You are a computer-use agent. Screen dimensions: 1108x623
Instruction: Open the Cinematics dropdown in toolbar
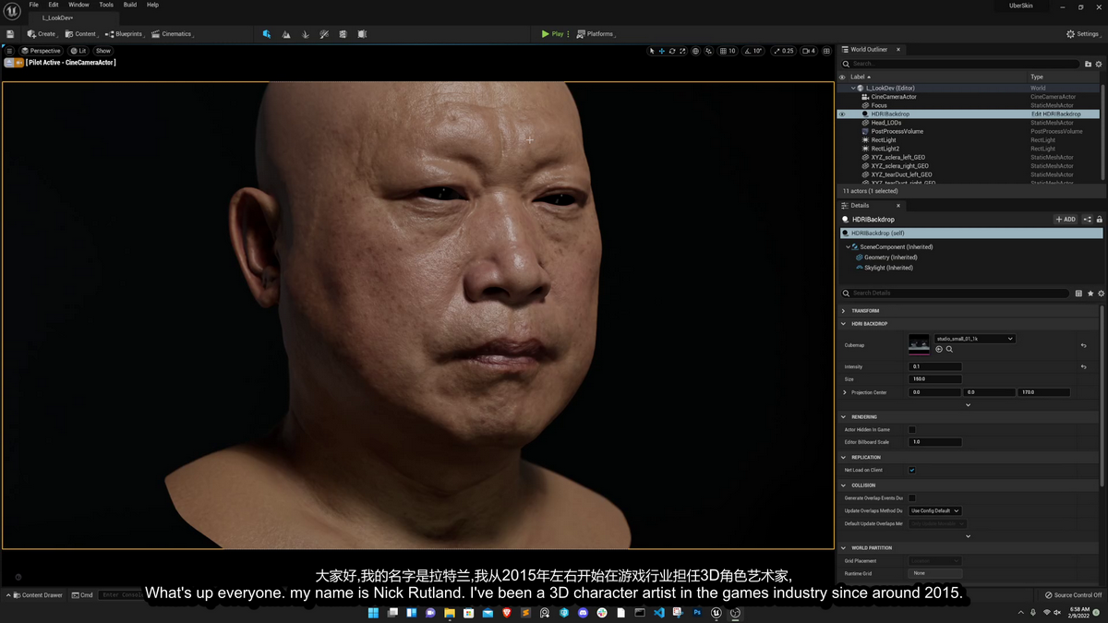173,34
